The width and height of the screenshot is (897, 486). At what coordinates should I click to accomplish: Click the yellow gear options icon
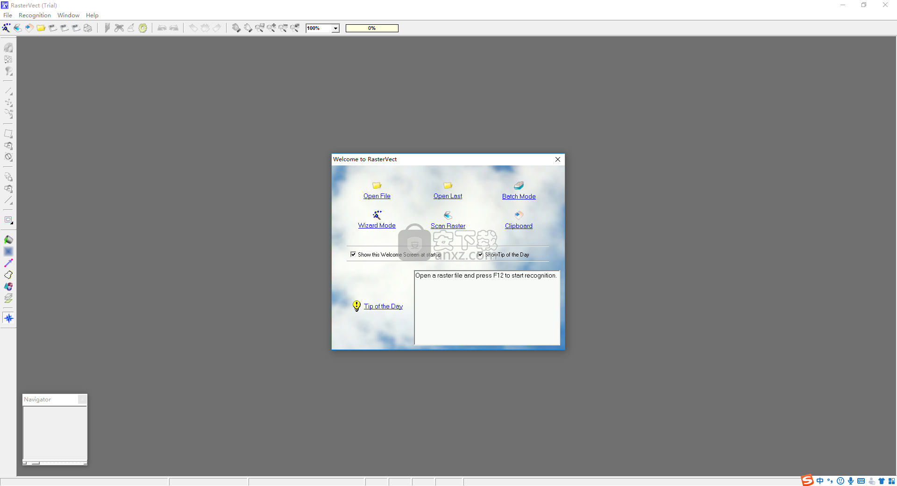pyautogui.click(x=143, y=28)
